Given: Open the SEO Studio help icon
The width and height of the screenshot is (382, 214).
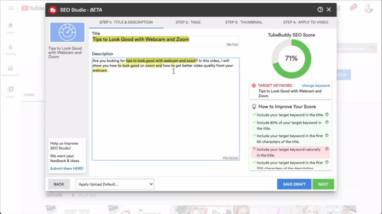Looking at the screenshot, I should [x=320, y=9].
